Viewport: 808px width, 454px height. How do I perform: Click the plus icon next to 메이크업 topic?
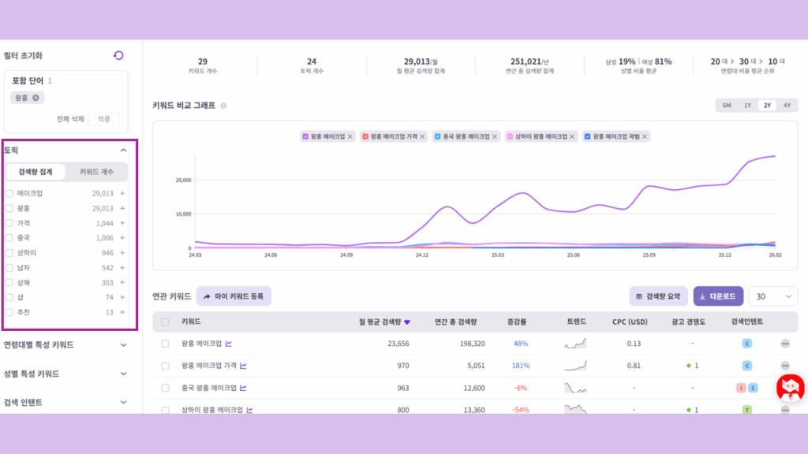click(x=122, y=193)
